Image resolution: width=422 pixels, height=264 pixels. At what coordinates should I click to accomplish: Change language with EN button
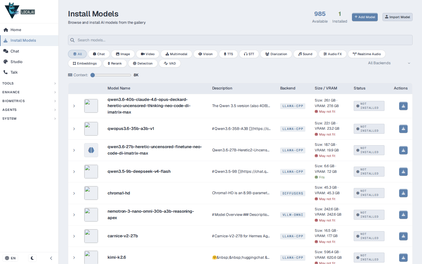pyautogui.click(x=11, y=258)
